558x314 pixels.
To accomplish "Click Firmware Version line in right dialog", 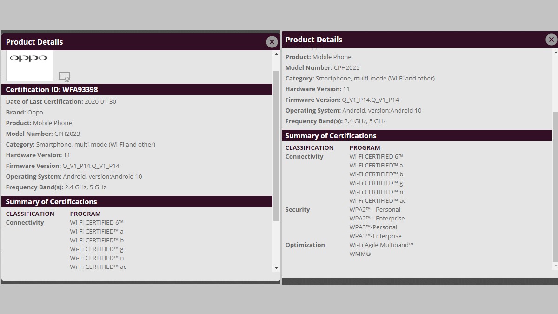I will (x=342, y=100).
